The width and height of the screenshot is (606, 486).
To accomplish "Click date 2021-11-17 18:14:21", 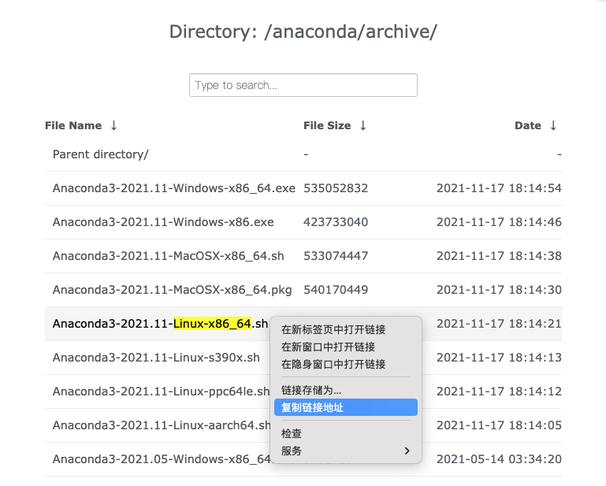I will coord(499,324).
